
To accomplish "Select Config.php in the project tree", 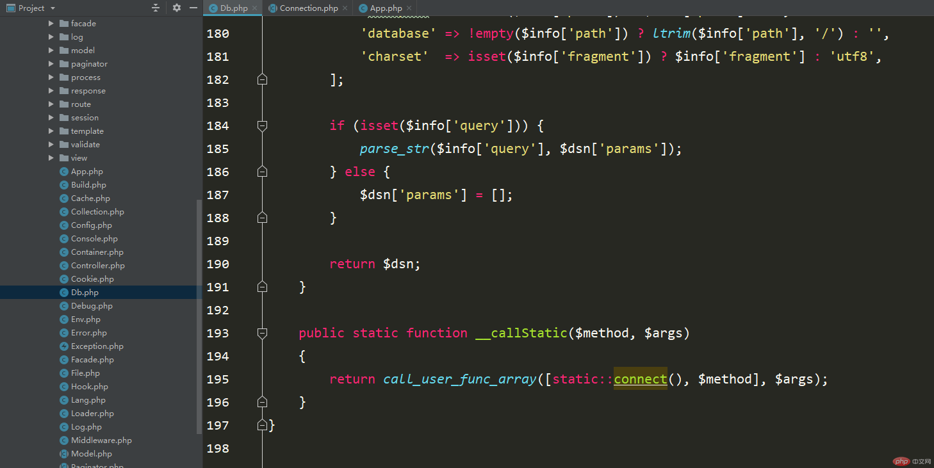I will [x=91, y=225].
